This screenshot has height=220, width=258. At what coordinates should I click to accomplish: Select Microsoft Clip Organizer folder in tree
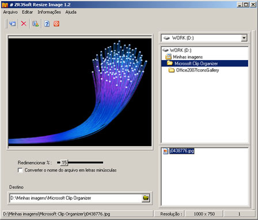point(196,64)
